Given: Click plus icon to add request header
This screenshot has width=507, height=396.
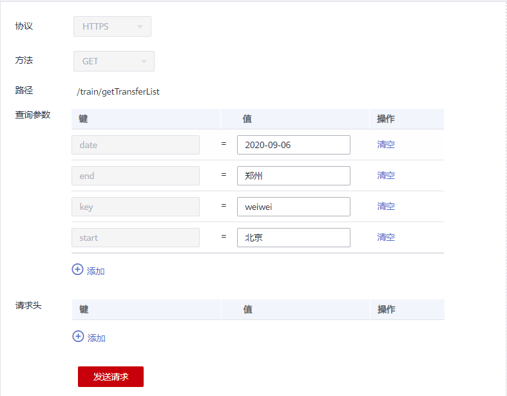Looking at the screenshot, I should (x=78, y=336).
